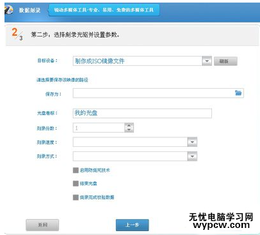
Task: Click the app logo icon in title bar
Action: pos(8,10)
